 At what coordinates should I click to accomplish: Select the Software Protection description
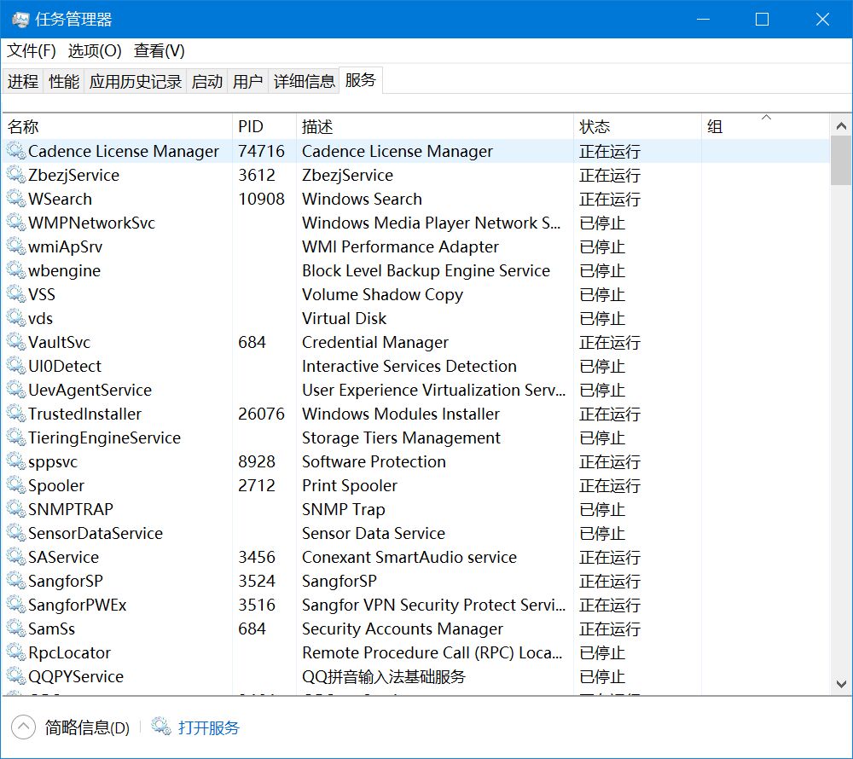374,461
